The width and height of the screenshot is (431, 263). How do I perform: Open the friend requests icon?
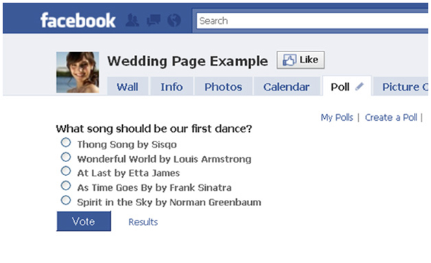pyautogui.click(x=132, y=21)
